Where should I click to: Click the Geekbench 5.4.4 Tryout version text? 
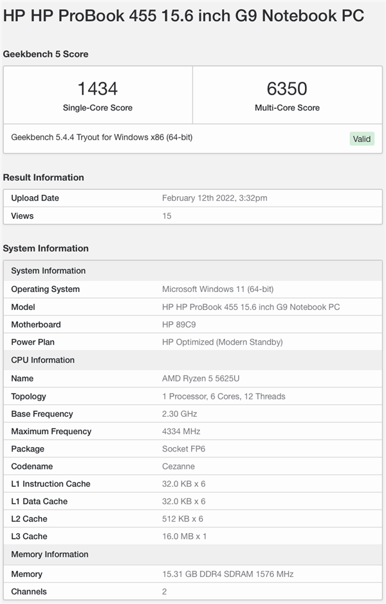click(102, 137)
